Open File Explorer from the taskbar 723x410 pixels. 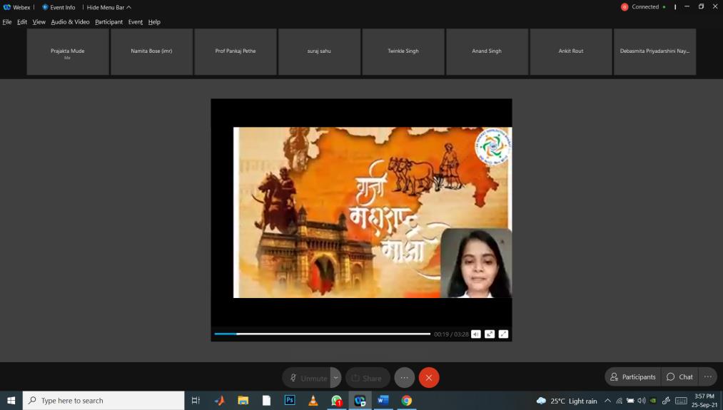[243, 400]
